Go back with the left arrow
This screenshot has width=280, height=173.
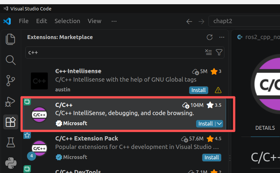tap(189, 21)
